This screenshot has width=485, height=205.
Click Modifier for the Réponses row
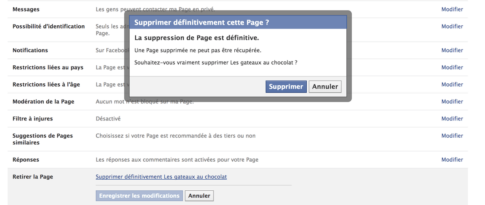click(452, 160)
